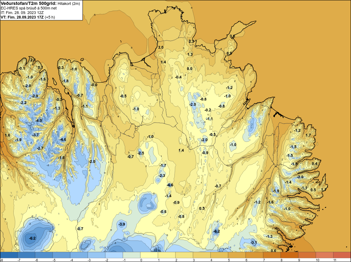This screenshot has width=351, height=262.
Task: Click the "-4.0" temperature value on the map
Action: [39, 120]
